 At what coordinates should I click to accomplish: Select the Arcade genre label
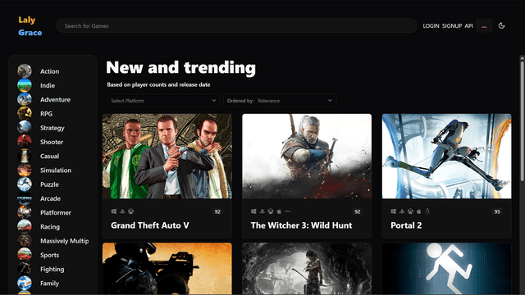pyautogui.click(x=50, y=198)
